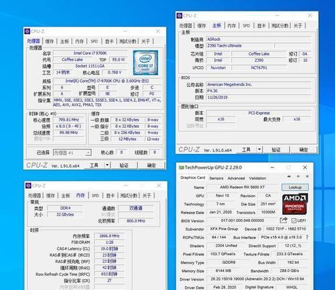Click the CPU-Z app icon in memory window title
335x290 pixels.
[28, 186]
